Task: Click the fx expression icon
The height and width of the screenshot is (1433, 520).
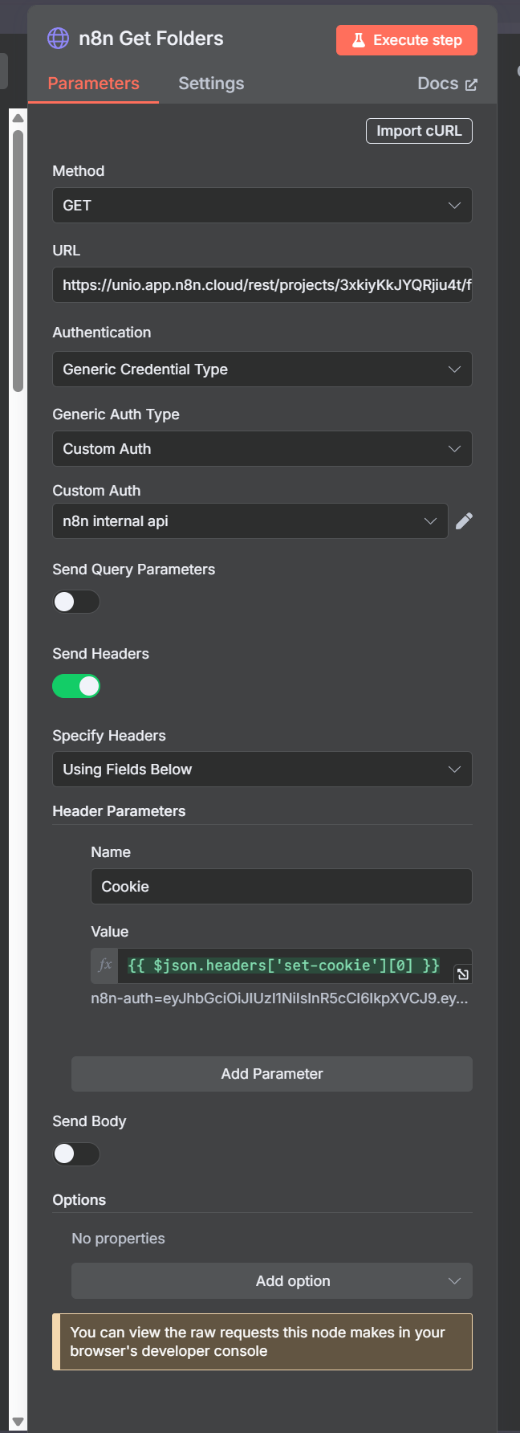Action: pyautogui.click(x=105, y=966)
